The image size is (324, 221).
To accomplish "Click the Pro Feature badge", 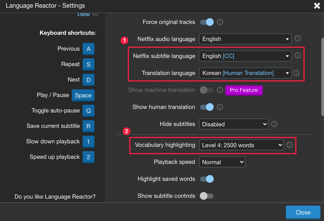I will point(244,90).
